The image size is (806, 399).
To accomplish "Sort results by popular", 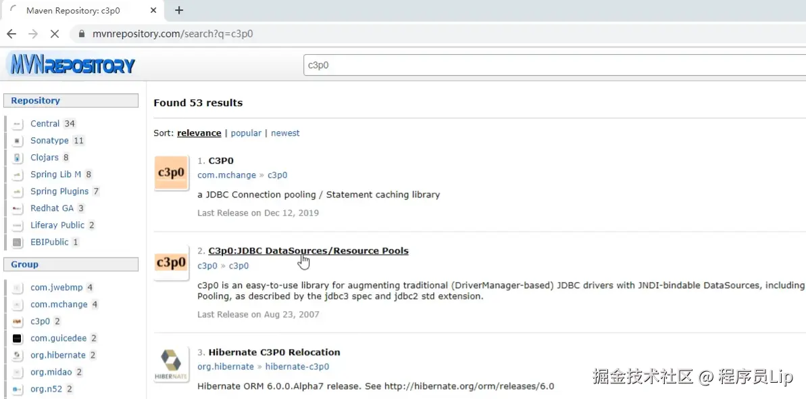I will pos(246,133).
